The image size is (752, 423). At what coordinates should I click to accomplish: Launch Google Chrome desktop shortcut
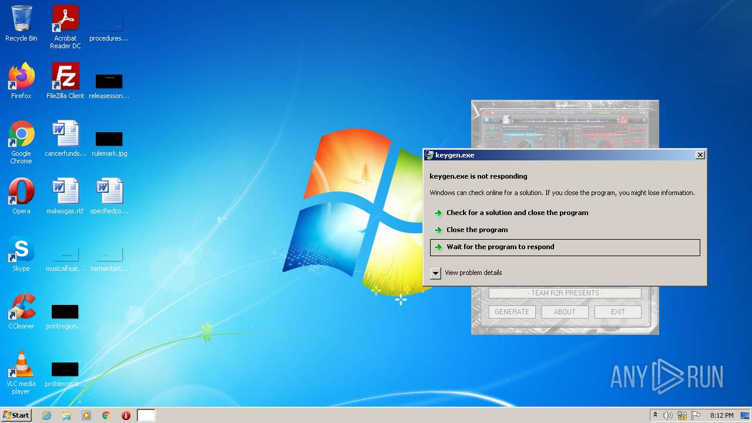pyautogui.click(x=21, y=142)
